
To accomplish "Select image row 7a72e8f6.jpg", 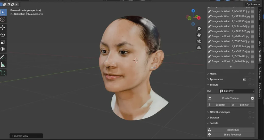I will [231, 57].
